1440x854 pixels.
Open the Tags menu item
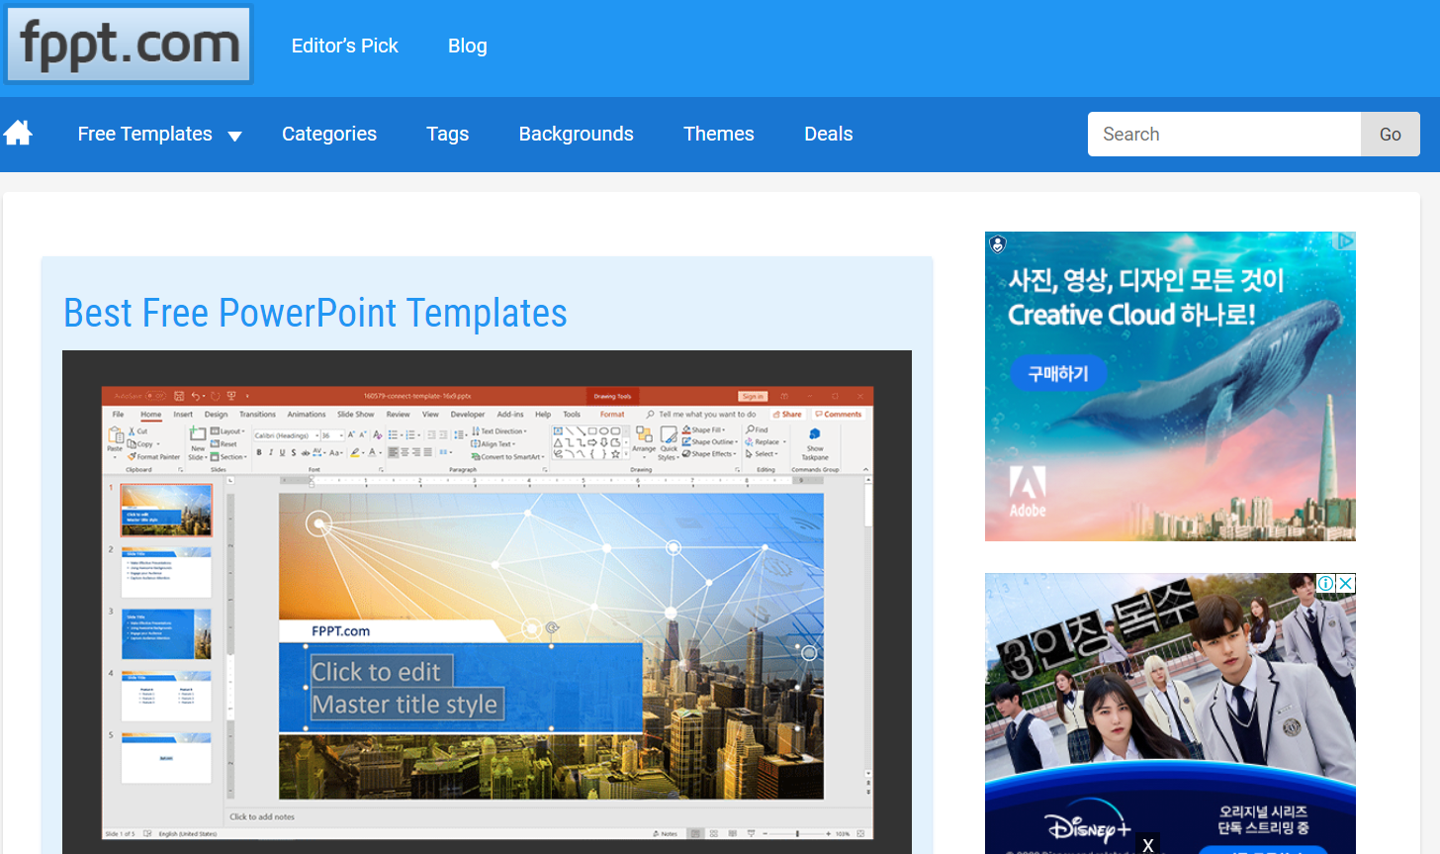(447, 134)
